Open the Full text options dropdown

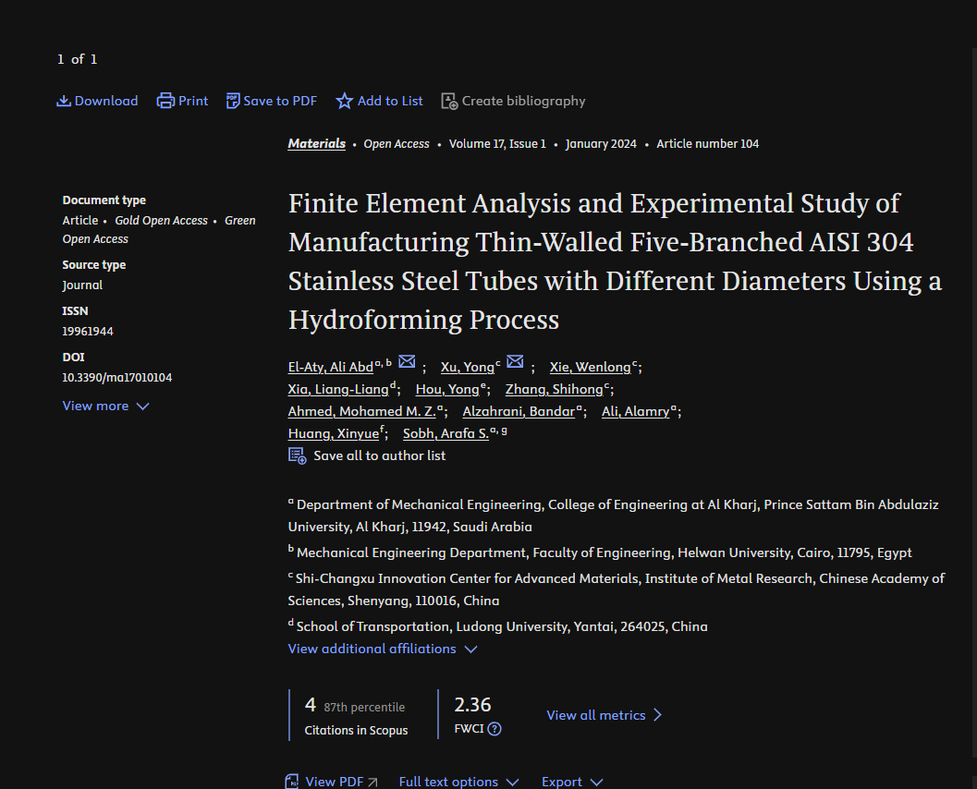[458, 782]
